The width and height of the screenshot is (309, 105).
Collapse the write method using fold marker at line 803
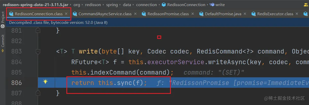[38, 51]
